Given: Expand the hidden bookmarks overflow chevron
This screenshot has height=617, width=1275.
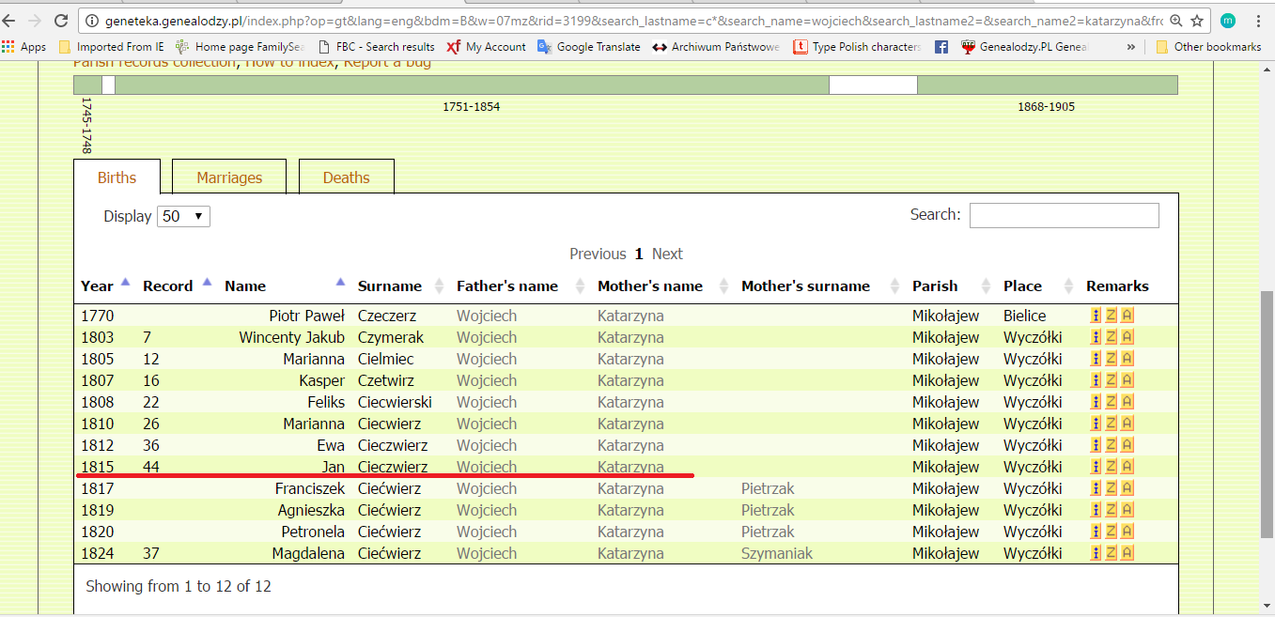Looking at the screenshot, I should [1130, 46].
